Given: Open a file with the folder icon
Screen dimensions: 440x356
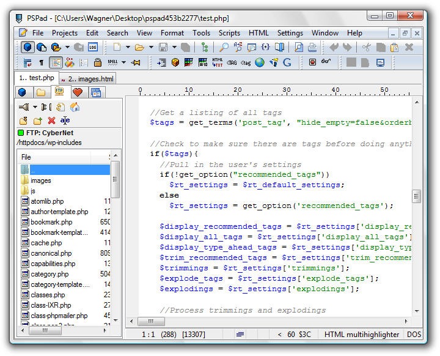Looking at the screenshot, I should (139, 47).
